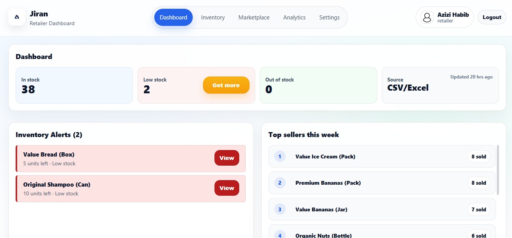This screenshot has width=512, height=238.
Task: Click rank 2 badge for Premium Bananas
Action: (280, 183)
